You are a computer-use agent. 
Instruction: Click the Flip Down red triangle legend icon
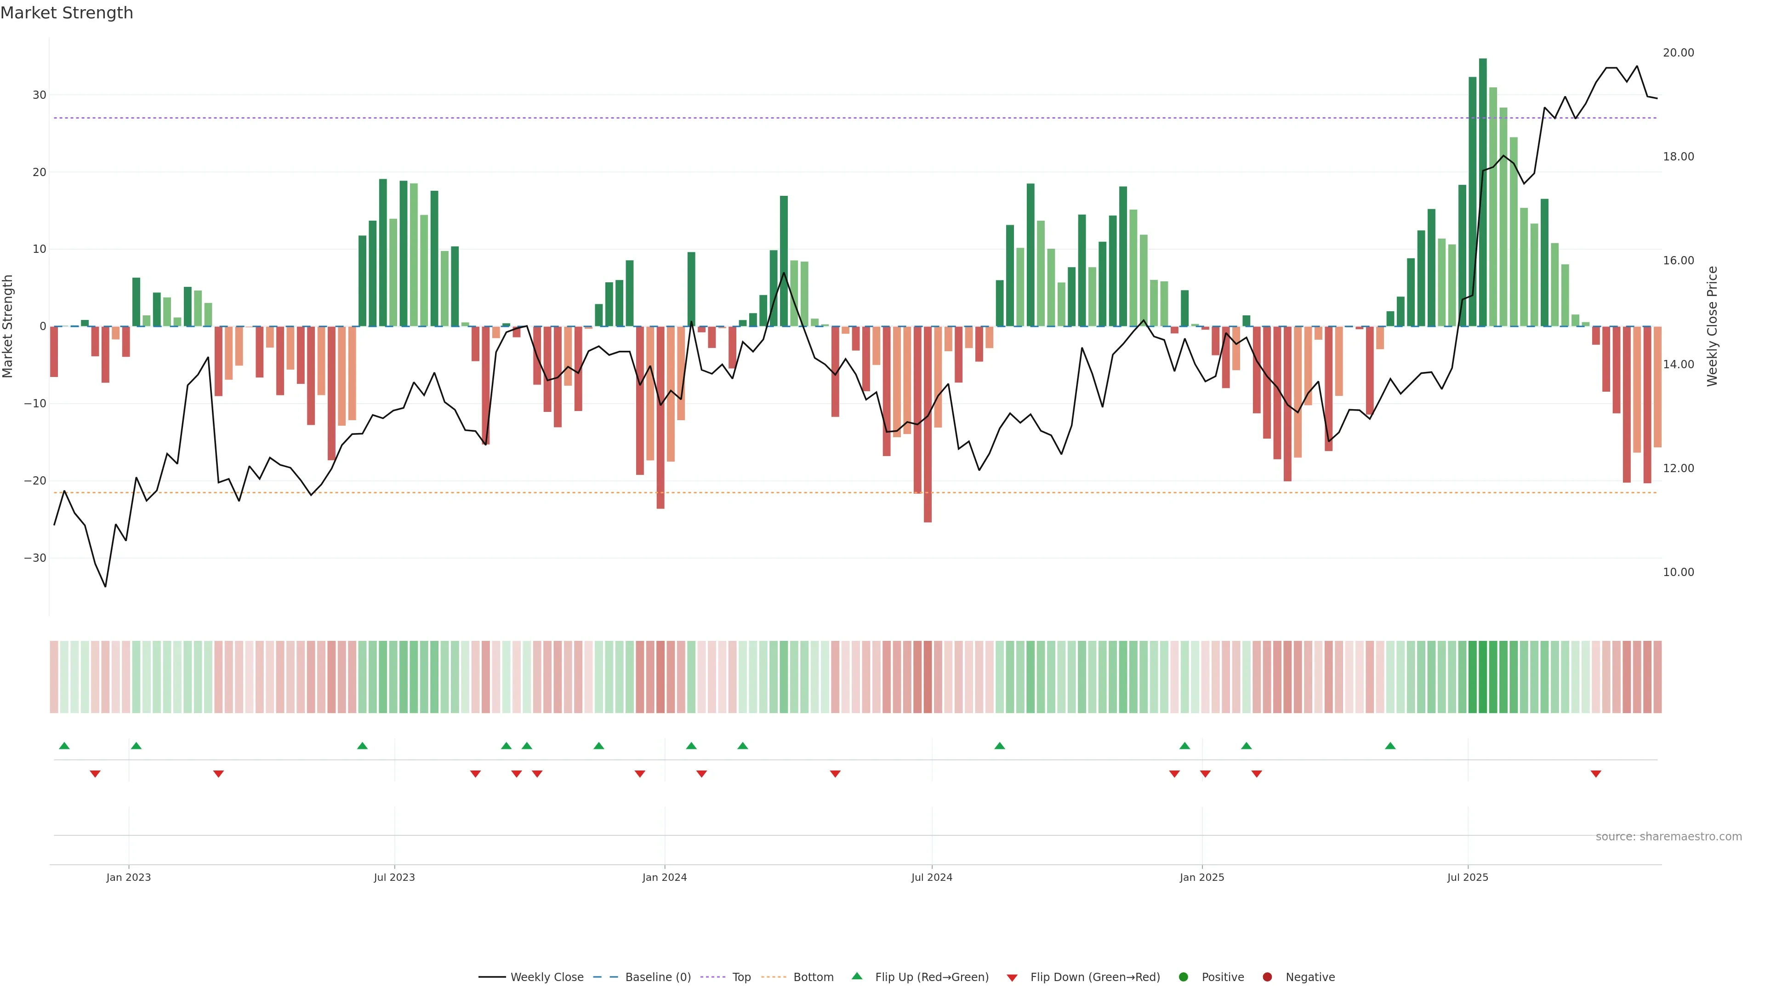(1011, 977)
